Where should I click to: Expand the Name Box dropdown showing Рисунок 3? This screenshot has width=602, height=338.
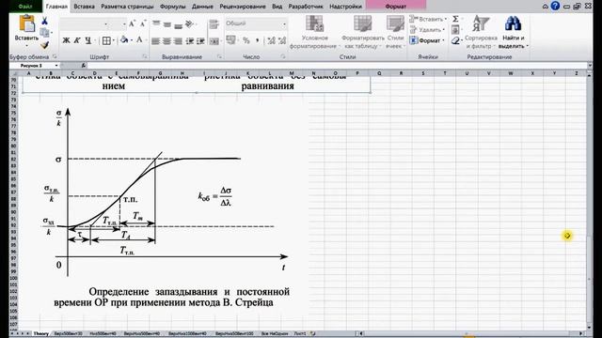(x=56, y=66)
